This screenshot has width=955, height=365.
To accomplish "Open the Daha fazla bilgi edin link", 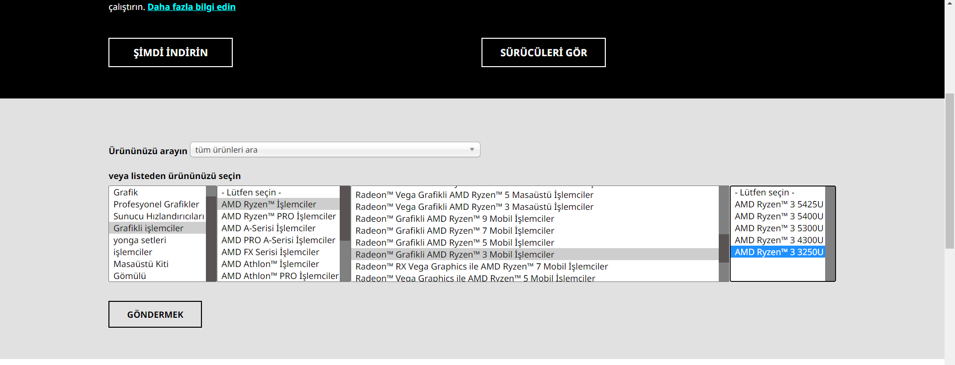I will [191, 7].
